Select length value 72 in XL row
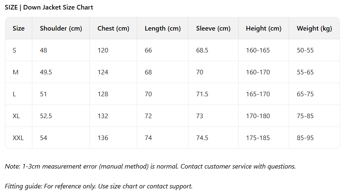 pos(148,116)
